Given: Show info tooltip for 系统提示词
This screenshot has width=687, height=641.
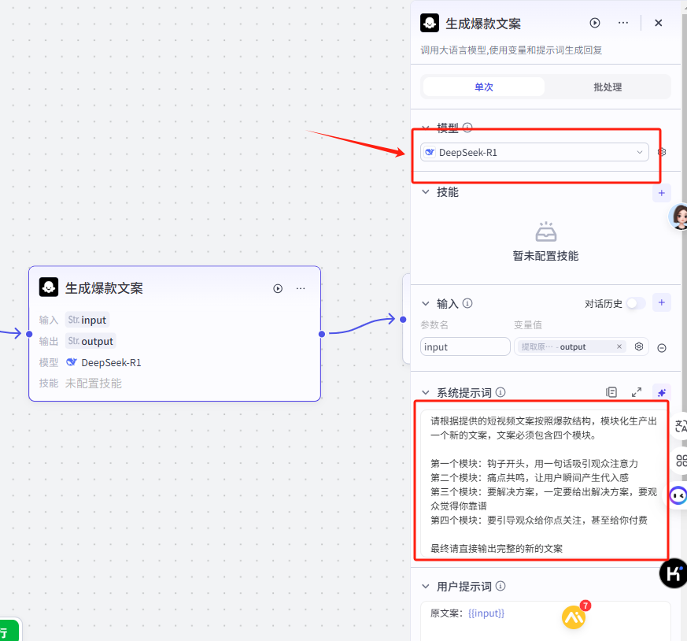Looking at the screenshot, I should pos(500,392).
